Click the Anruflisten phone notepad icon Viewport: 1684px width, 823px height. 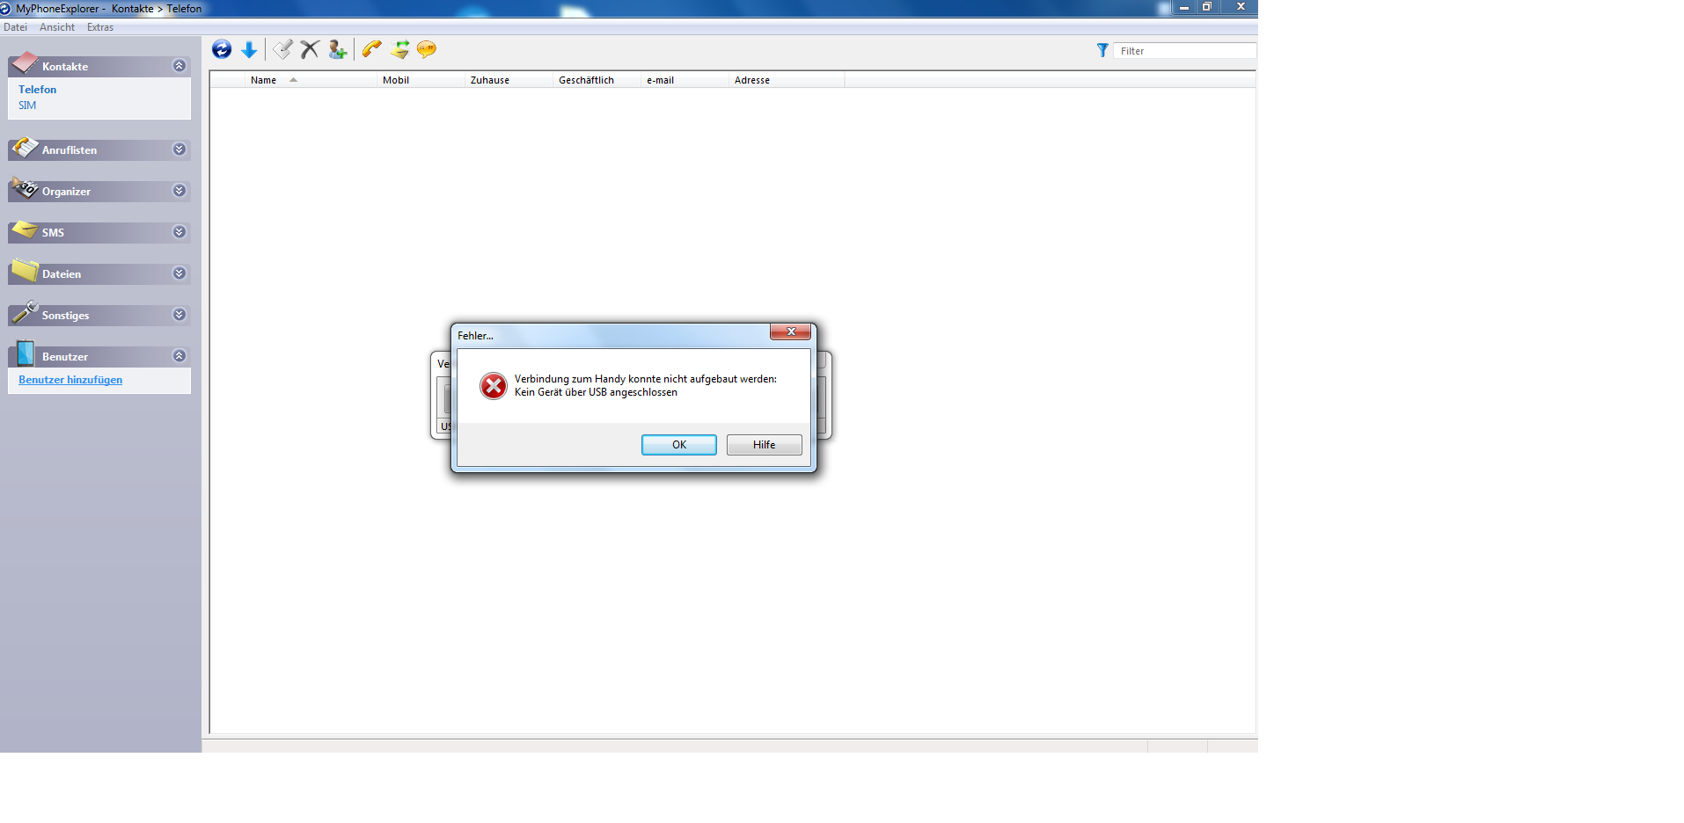coord(25,147)
